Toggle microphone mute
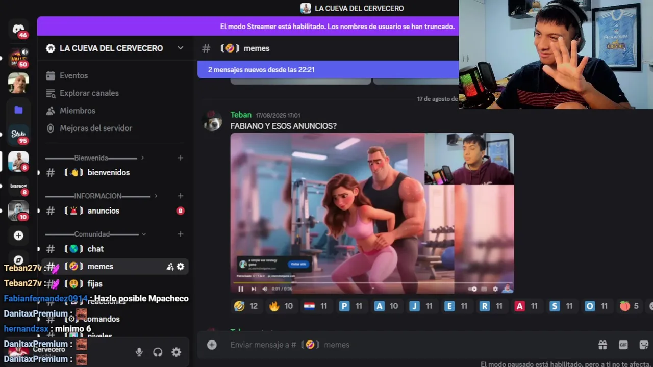Viewport: 653px width, 367px height. click(139, 352)
